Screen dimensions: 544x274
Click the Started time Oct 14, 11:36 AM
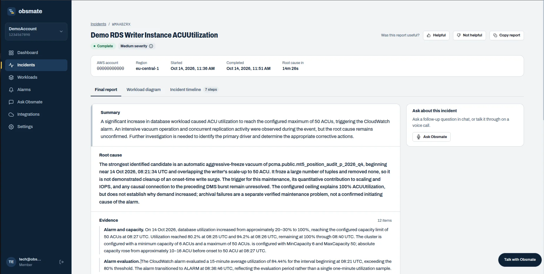(193, 68)
